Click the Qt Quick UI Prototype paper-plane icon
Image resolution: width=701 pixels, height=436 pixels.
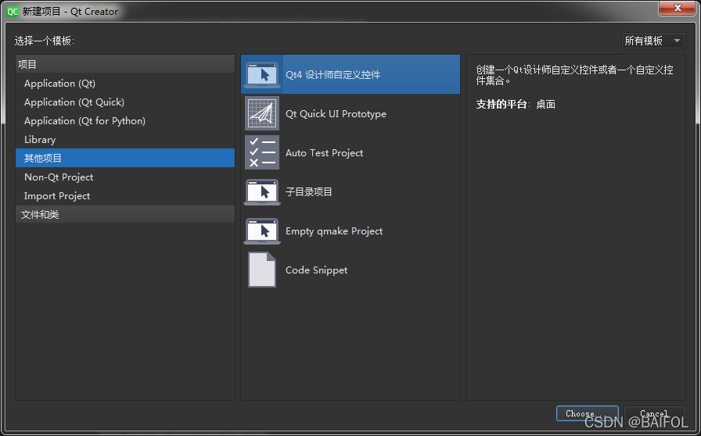(x=262, y=113)
